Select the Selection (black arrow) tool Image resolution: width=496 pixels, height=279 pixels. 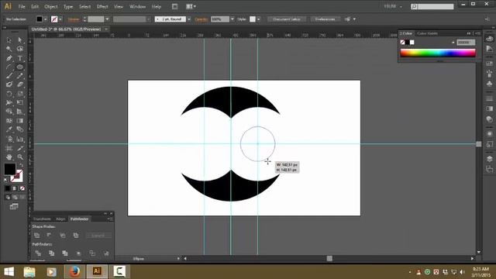[9, 40]
